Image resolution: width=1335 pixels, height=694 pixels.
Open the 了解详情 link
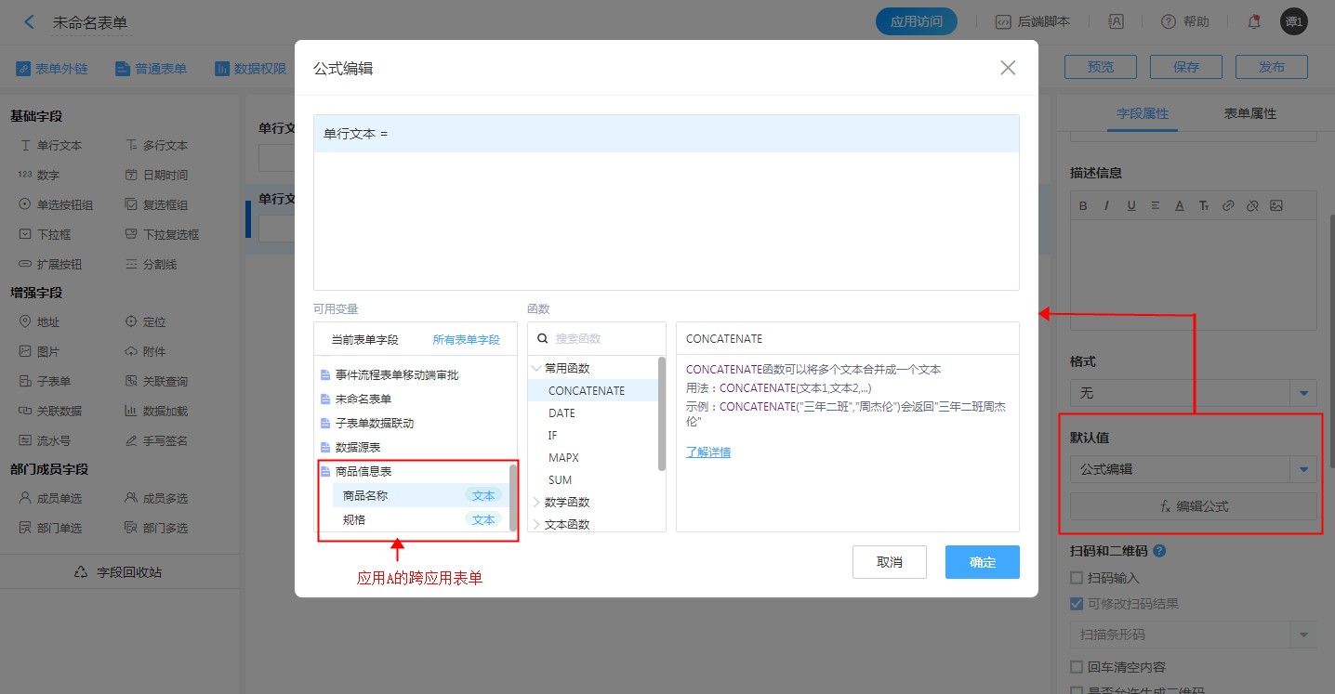(x=707, y=452)
